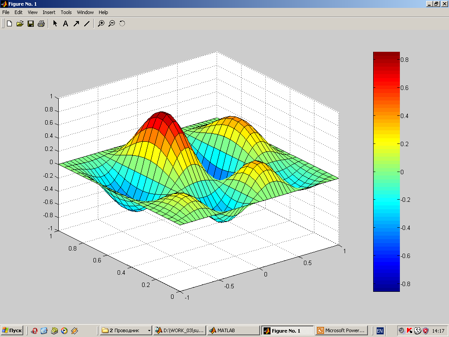Viewport: 449px width, 337px height.
Task: Activate the Edit Plot arrow cursor tool
Action: tap(55, 24)
